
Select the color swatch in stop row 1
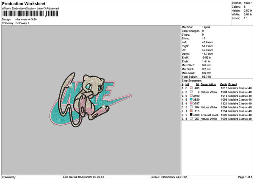[191, 88]
